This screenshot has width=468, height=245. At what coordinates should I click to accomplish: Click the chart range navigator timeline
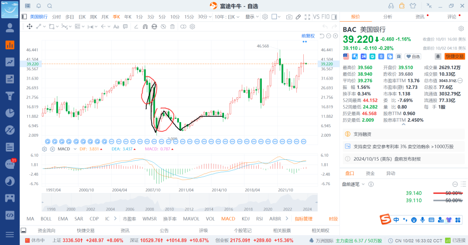(179, 203)
